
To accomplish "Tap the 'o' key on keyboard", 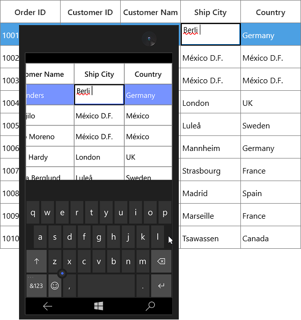I will pos(150,213).
